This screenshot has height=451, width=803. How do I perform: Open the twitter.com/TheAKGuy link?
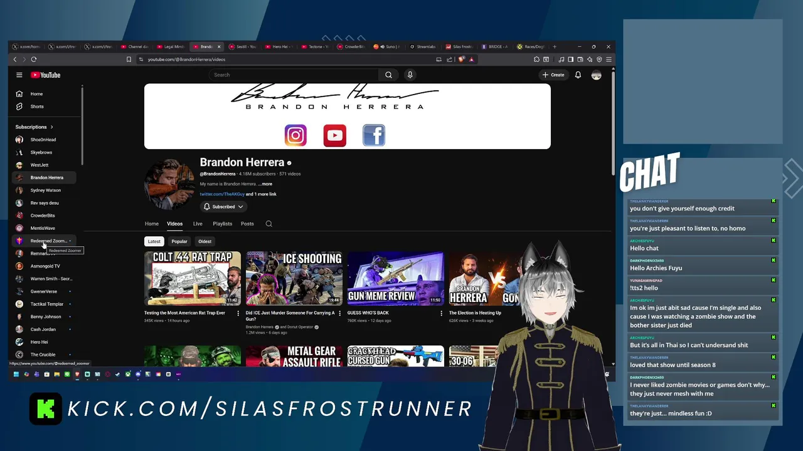click(x=222, y=194)
